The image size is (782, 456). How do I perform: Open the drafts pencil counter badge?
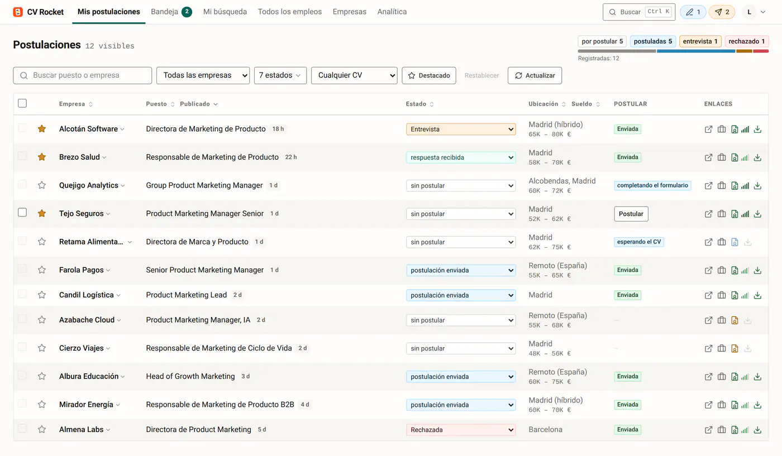693,12
